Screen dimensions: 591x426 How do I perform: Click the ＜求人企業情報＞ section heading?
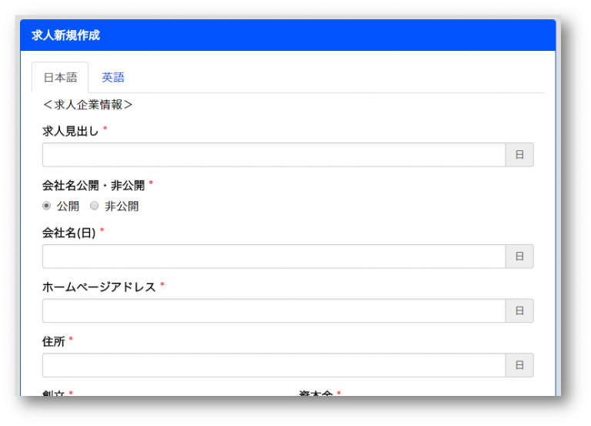pos(88,105)
